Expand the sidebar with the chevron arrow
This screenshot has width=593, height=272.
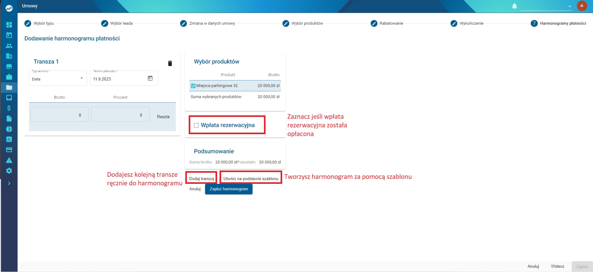point(9,183)
